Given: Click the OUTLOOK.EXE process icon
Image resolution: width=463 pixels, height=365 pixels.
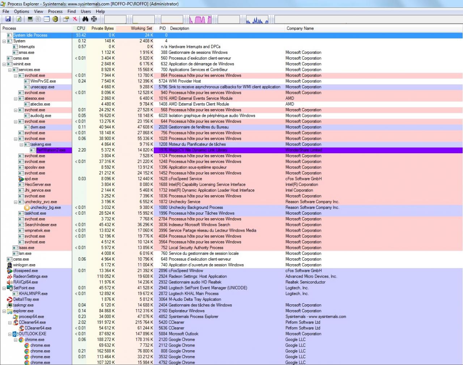Looking at the screenshot, I should 16,334.
